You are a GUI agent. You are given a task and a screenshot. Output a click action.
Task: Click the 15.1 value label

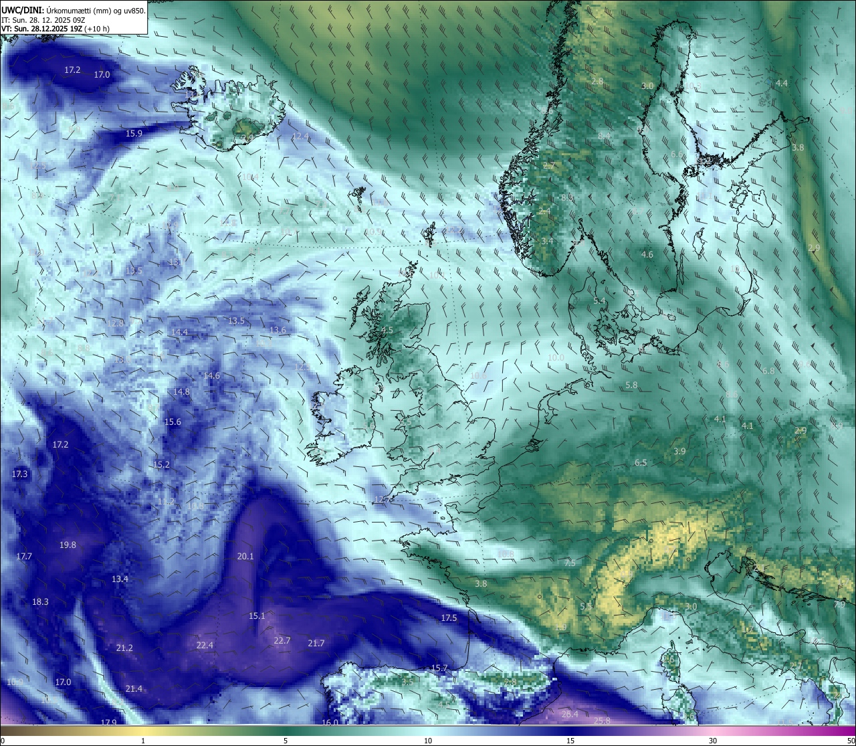click(257, 616)
